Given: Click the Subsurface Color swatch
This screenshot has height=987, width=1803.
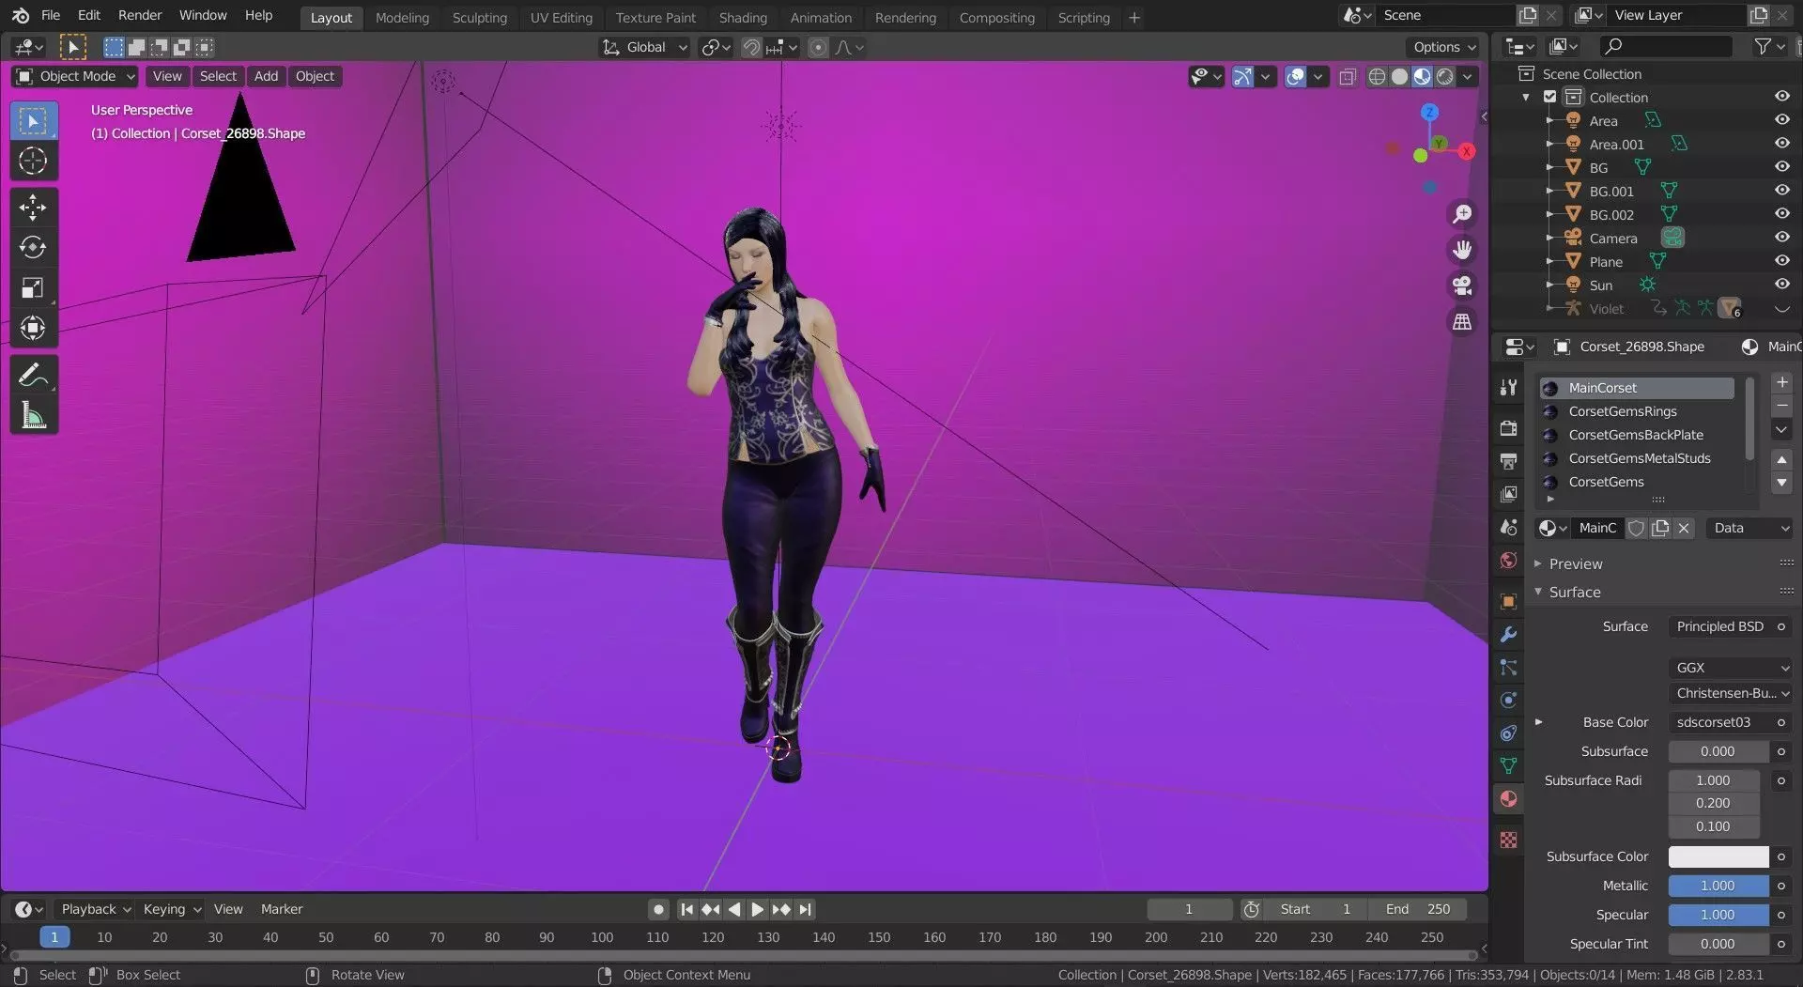Looking at the screenshot, I should click(1718, 856).
